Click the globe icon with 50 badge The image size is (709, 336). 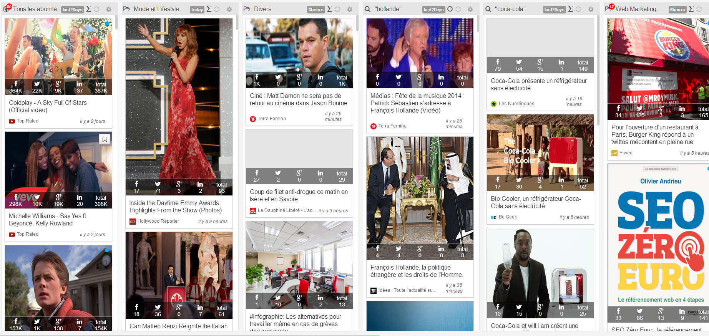click(7, 8)
